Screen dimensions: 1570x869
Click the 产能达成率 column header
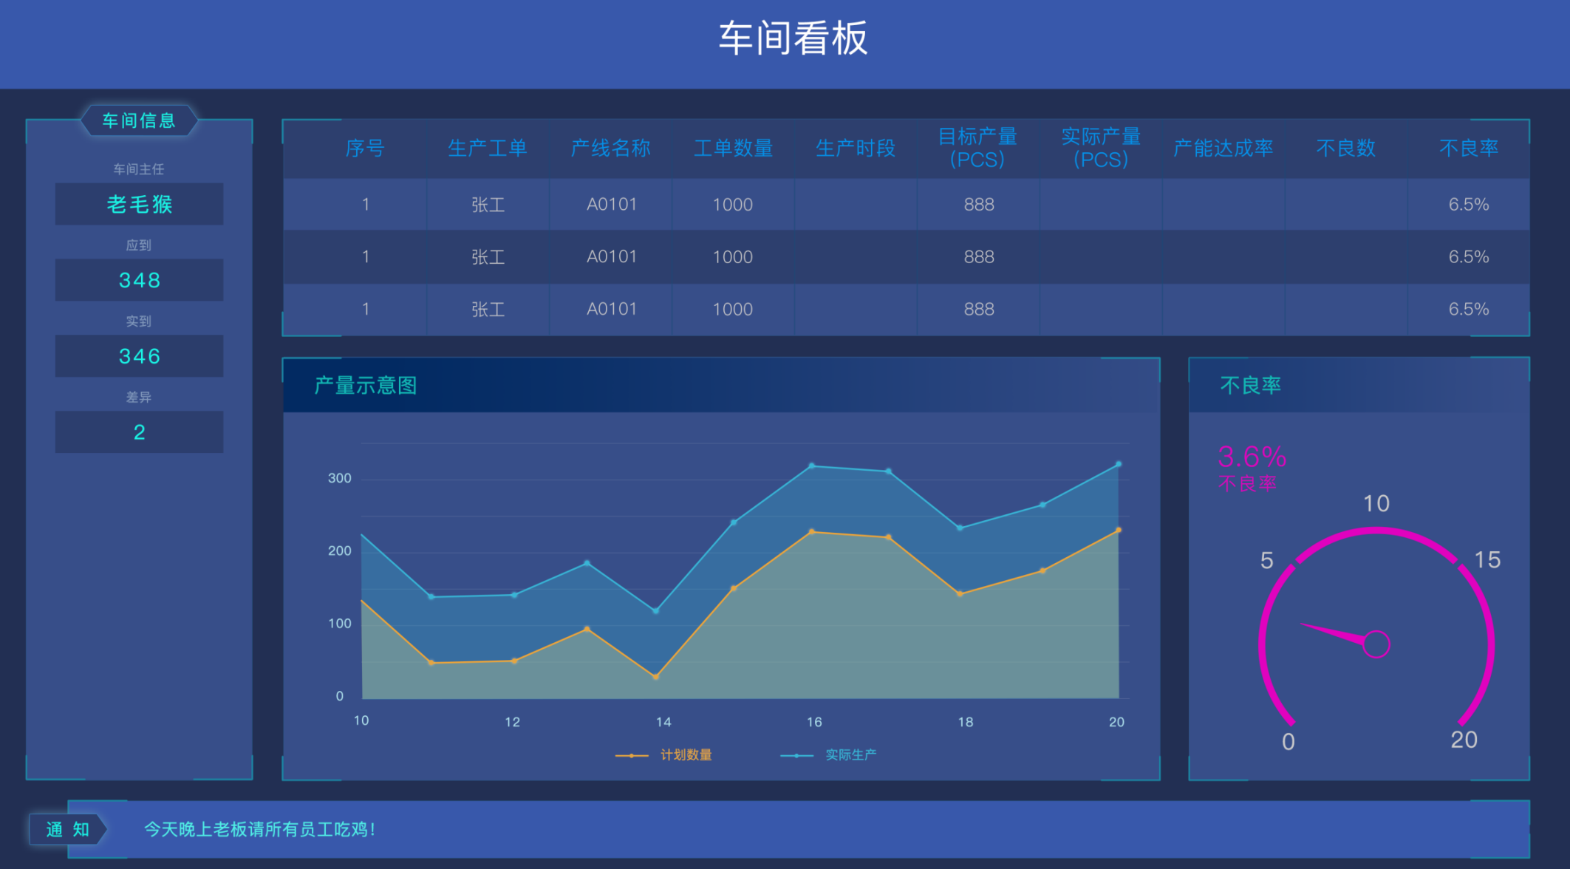point(1223,148)
